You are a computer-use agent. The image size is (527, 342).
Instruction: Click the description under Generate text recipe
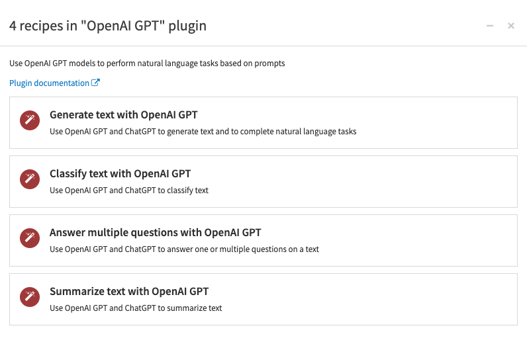coord(203,132)
